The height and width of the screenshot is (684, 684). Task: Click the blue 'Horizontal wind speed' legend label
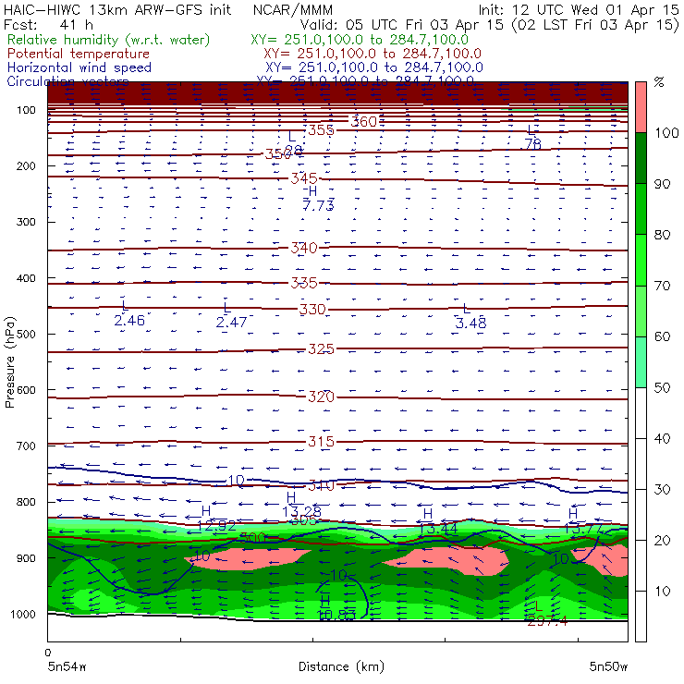coord(79,67)
